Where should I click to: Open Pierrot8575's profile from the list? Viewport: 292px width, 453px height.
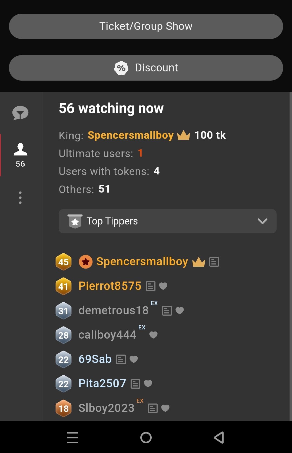110,286
